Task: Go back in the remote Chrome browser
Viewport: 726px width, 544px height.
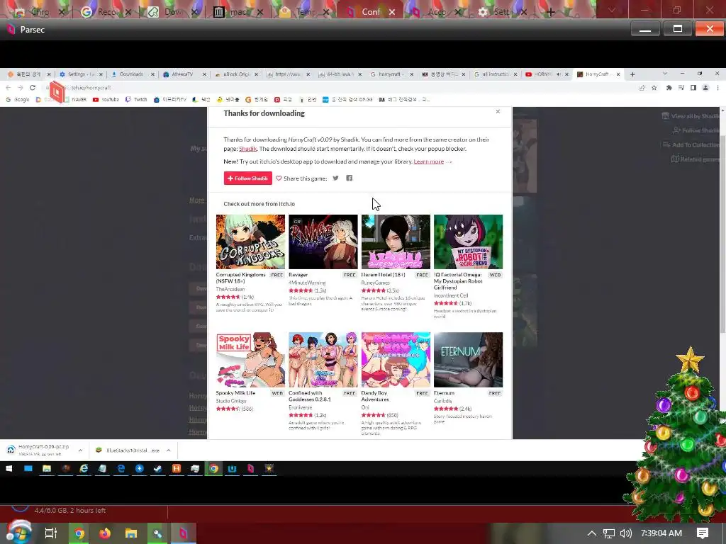Action: click(9, 87)
